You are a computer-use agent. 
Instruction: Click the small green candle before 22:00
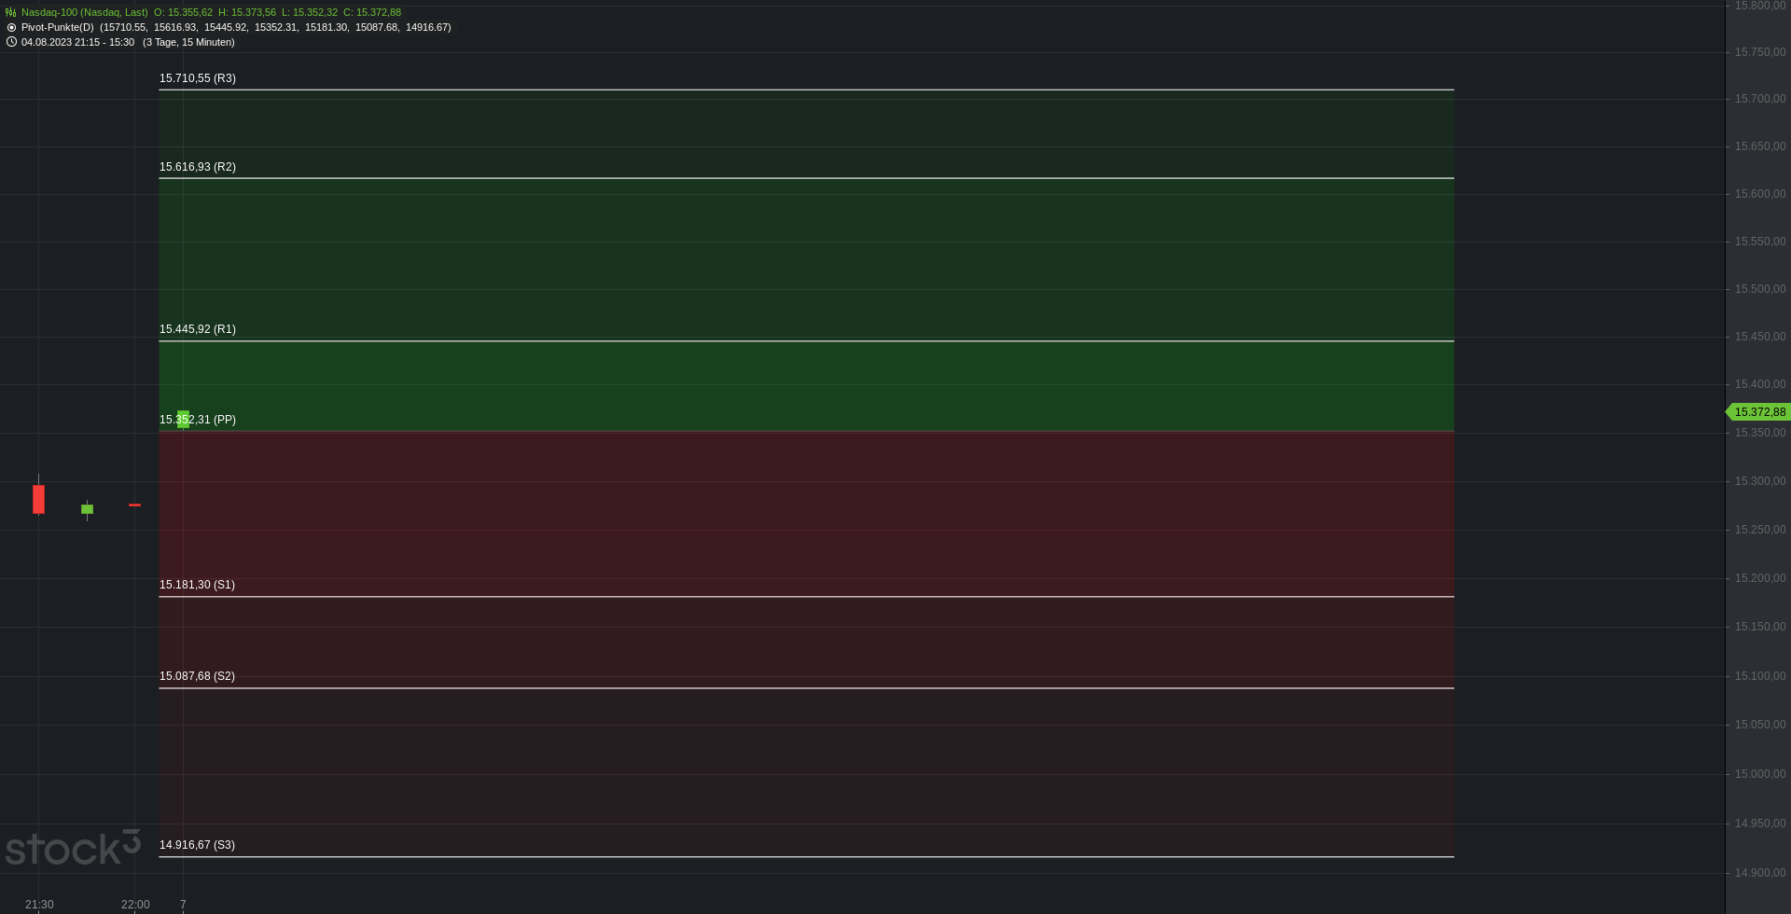click(x=87, y=509)
